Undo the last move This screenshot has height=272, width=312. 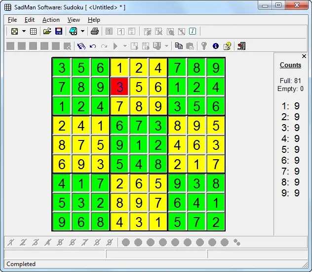coord(93,46)
